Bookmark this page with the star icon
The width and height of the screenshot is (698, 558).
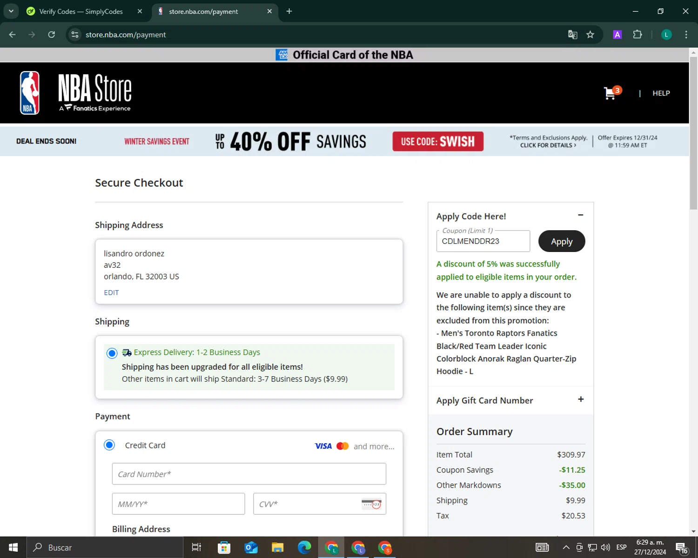point(590,34)
